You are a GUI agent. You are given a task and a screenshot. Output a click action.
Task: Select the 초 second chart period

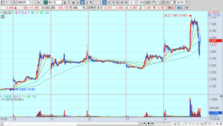point(87,2)
